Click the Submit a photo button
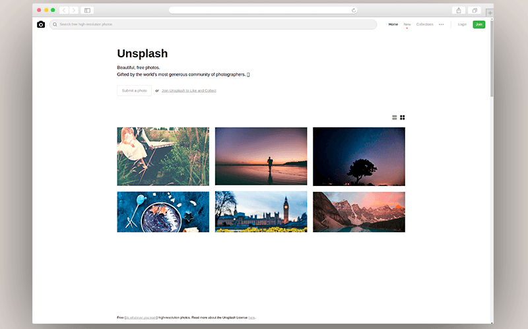This screenshot has height=329, width=528. 135,90
